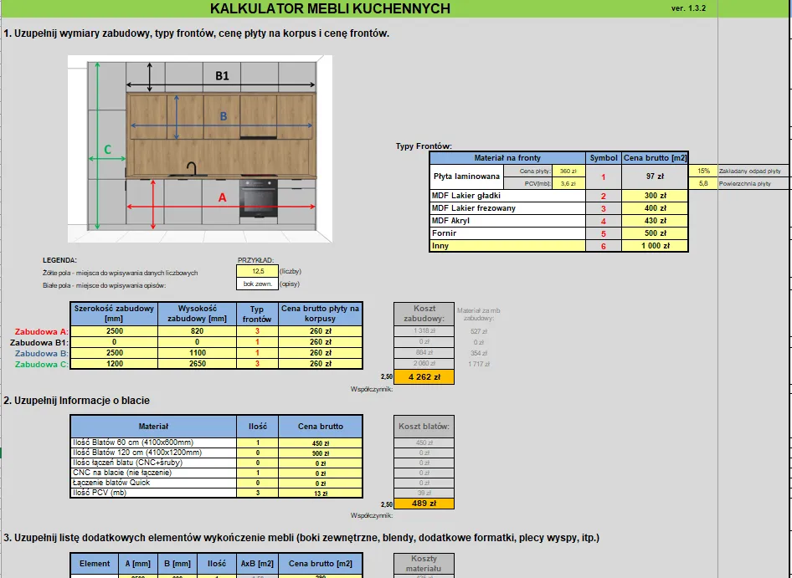Click the 900 zł countertop price cell

(x=320, y=453)
